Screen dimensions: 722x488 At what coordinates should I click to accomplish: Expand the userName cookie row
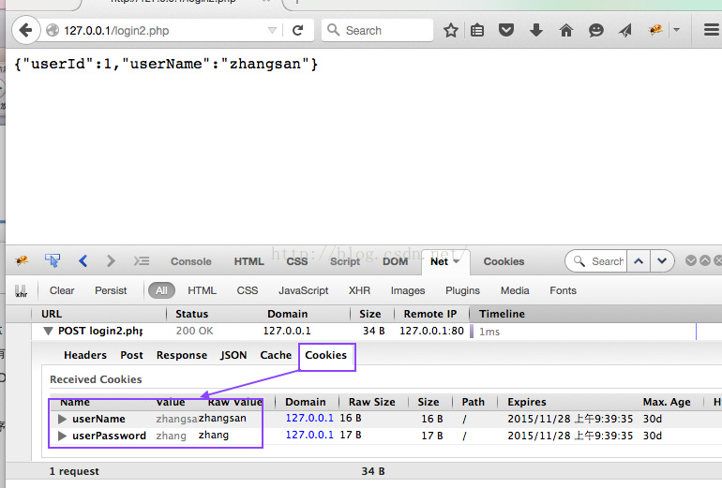click(x=62, y=419)
